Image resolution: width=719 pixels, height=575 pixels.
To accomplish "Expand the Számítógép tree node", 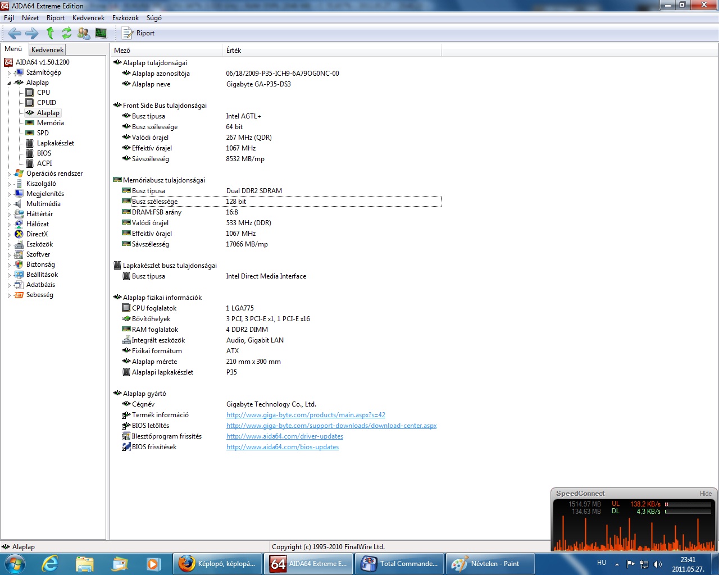I will pos(9,73).
